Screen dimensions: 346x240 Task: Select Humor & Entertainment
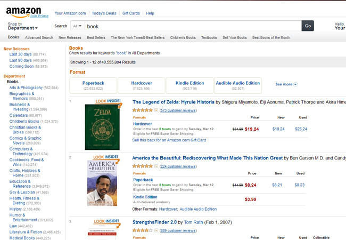23,218
